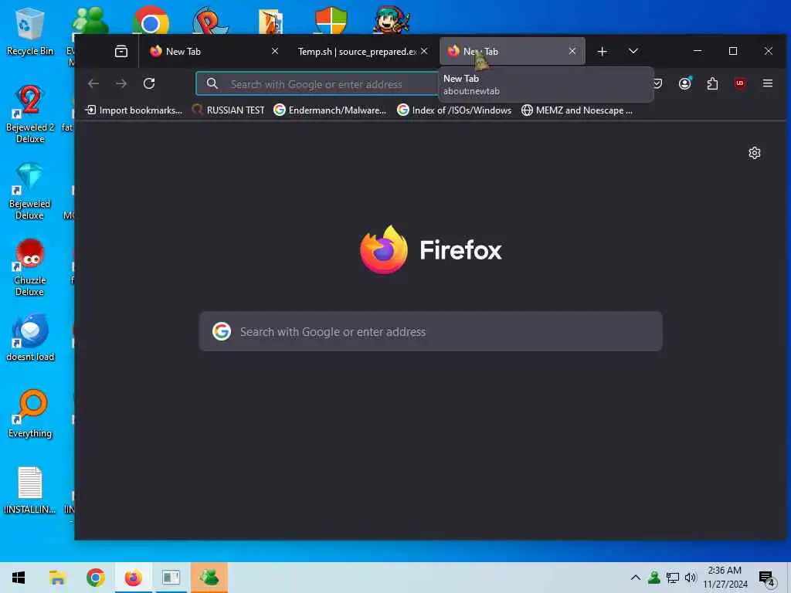
Task: Switch to the Temp.sh source_prepared tab
Action: coord(362,52)
